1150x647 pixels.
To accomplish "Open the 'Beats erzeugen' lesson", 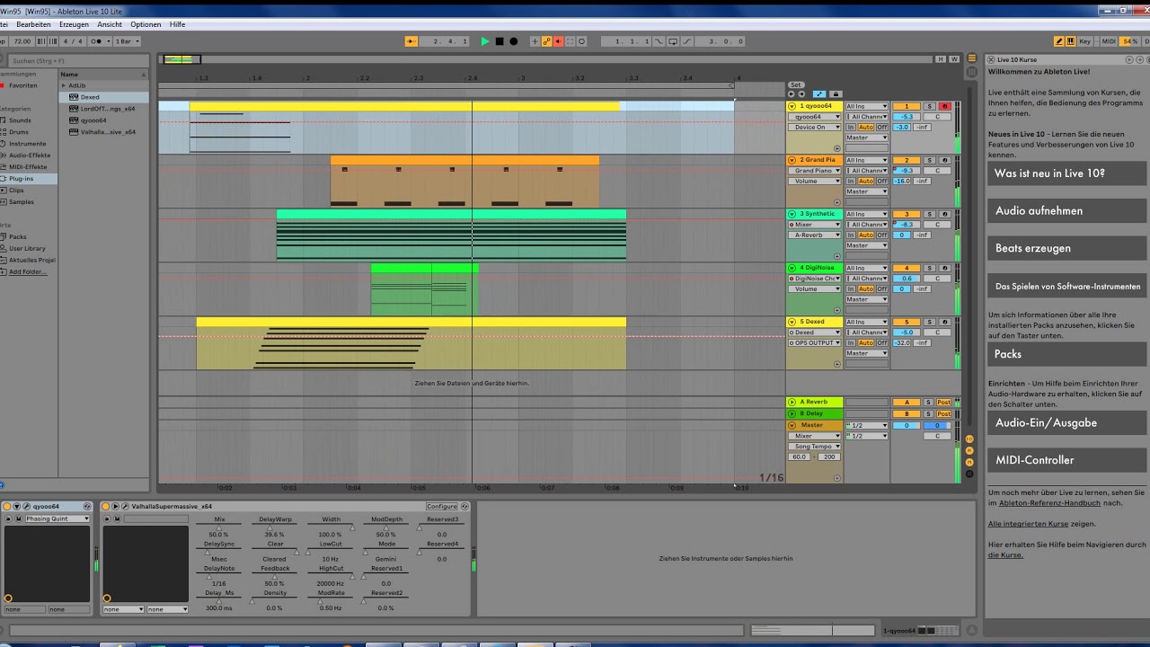I will coord(1066,248).
